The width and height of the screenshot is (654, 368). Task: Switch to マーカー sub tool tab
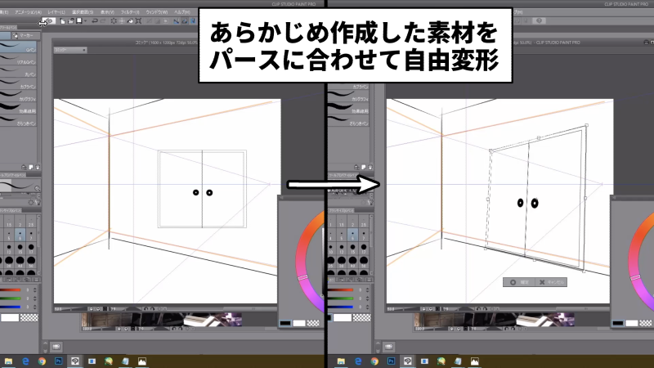[26, 35]
